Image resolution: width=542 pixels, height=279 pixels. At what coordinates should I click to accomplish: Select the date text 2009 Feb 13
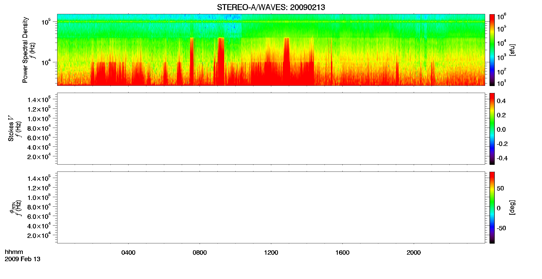click(x=22, y=259)
